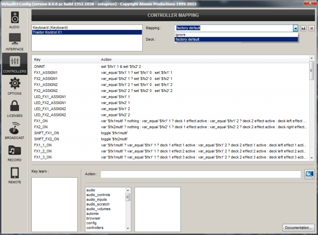Select the LED_FX2_ASSIGN1 mapping row

click(x=171, y=103)
